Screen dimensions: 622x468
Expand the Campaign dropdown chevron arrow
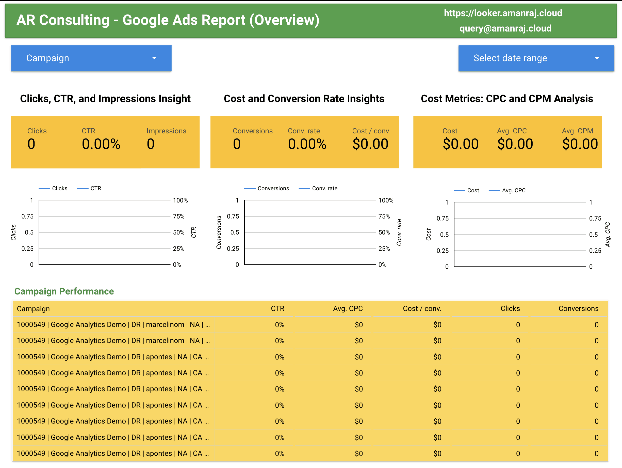(x=154, y=58)
